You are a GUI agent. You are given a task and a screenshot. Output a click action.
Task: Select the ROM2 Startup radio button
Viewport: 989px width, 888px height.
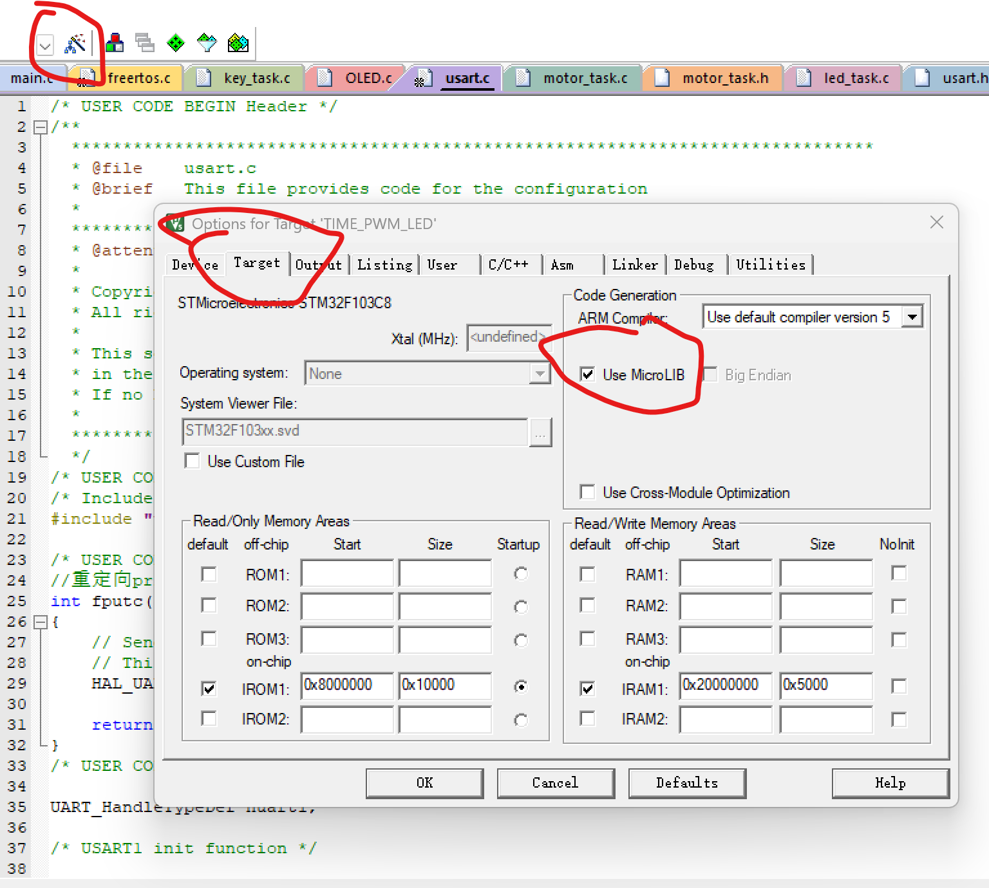[521, 607]
